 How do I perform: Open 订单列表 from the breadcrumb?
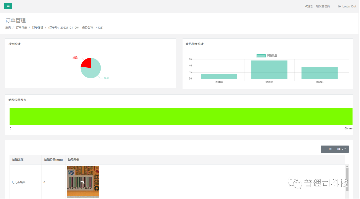point(22,28)
